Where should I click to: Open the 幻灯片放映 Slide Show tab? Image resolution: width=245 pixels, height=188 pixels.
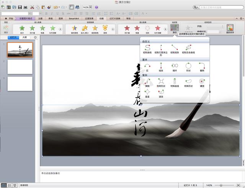(x=115, y=18)
